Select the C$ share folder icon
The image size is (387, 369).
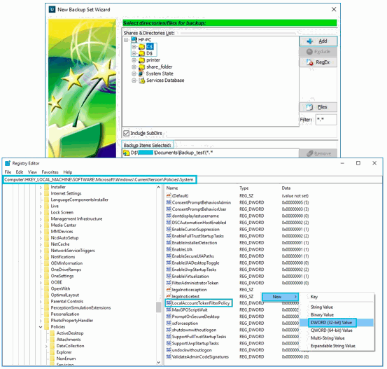coord(141,46)
